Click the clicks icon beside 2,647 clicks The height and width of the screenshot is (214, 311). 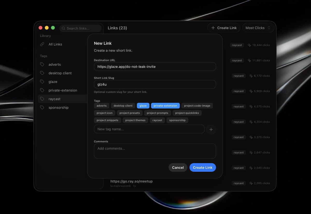pos(251,152)
